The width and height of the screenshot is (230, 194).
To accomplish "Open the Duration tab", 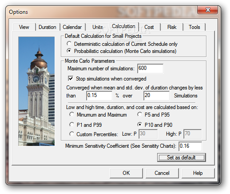I will [x=48, y=27].
